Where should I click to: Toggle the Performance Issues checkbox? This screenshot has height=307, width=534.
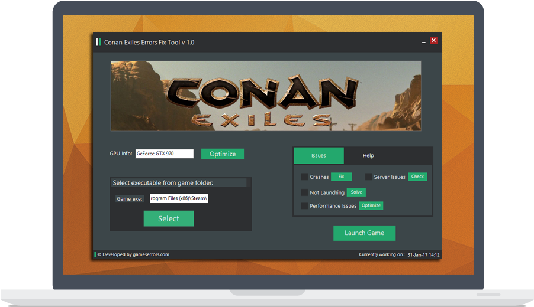[304, 205]
